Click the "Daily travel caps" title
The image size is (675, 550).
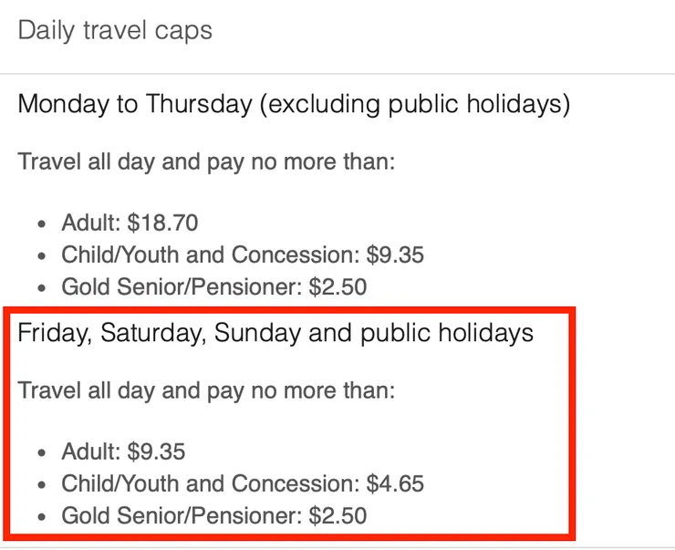(x=115, y=30)
